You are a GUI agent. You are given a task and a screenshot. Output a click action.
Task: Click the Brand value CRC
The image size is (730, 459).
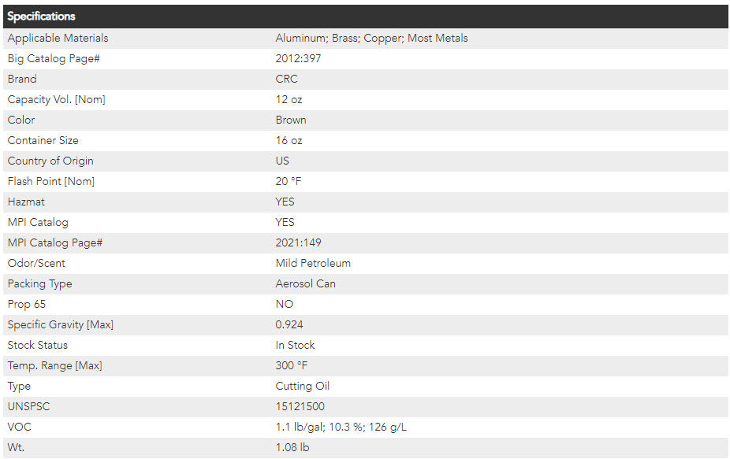286,79
